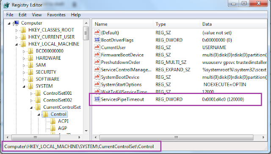Click the Computer icon in the tree
This screenshot has height=154, width=271.
16,23
